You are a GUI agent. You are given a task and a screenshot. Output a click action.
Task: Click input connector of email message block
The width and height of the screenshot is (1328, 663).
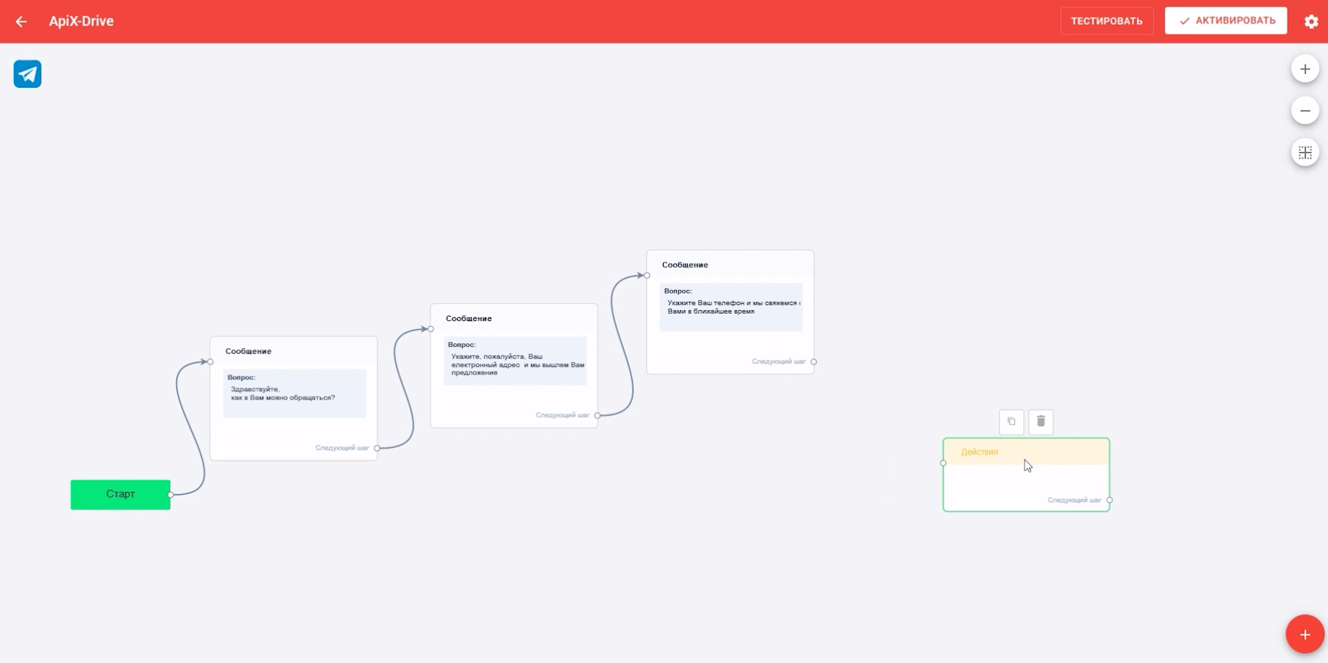point(431,329)
